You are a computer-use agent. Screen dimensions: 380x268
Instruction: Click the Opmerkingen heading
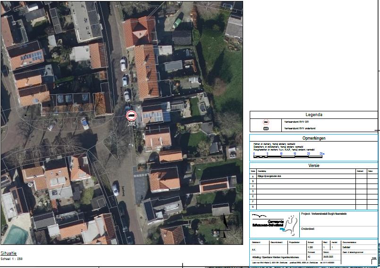pyautogui.click(x=313, y=138)
